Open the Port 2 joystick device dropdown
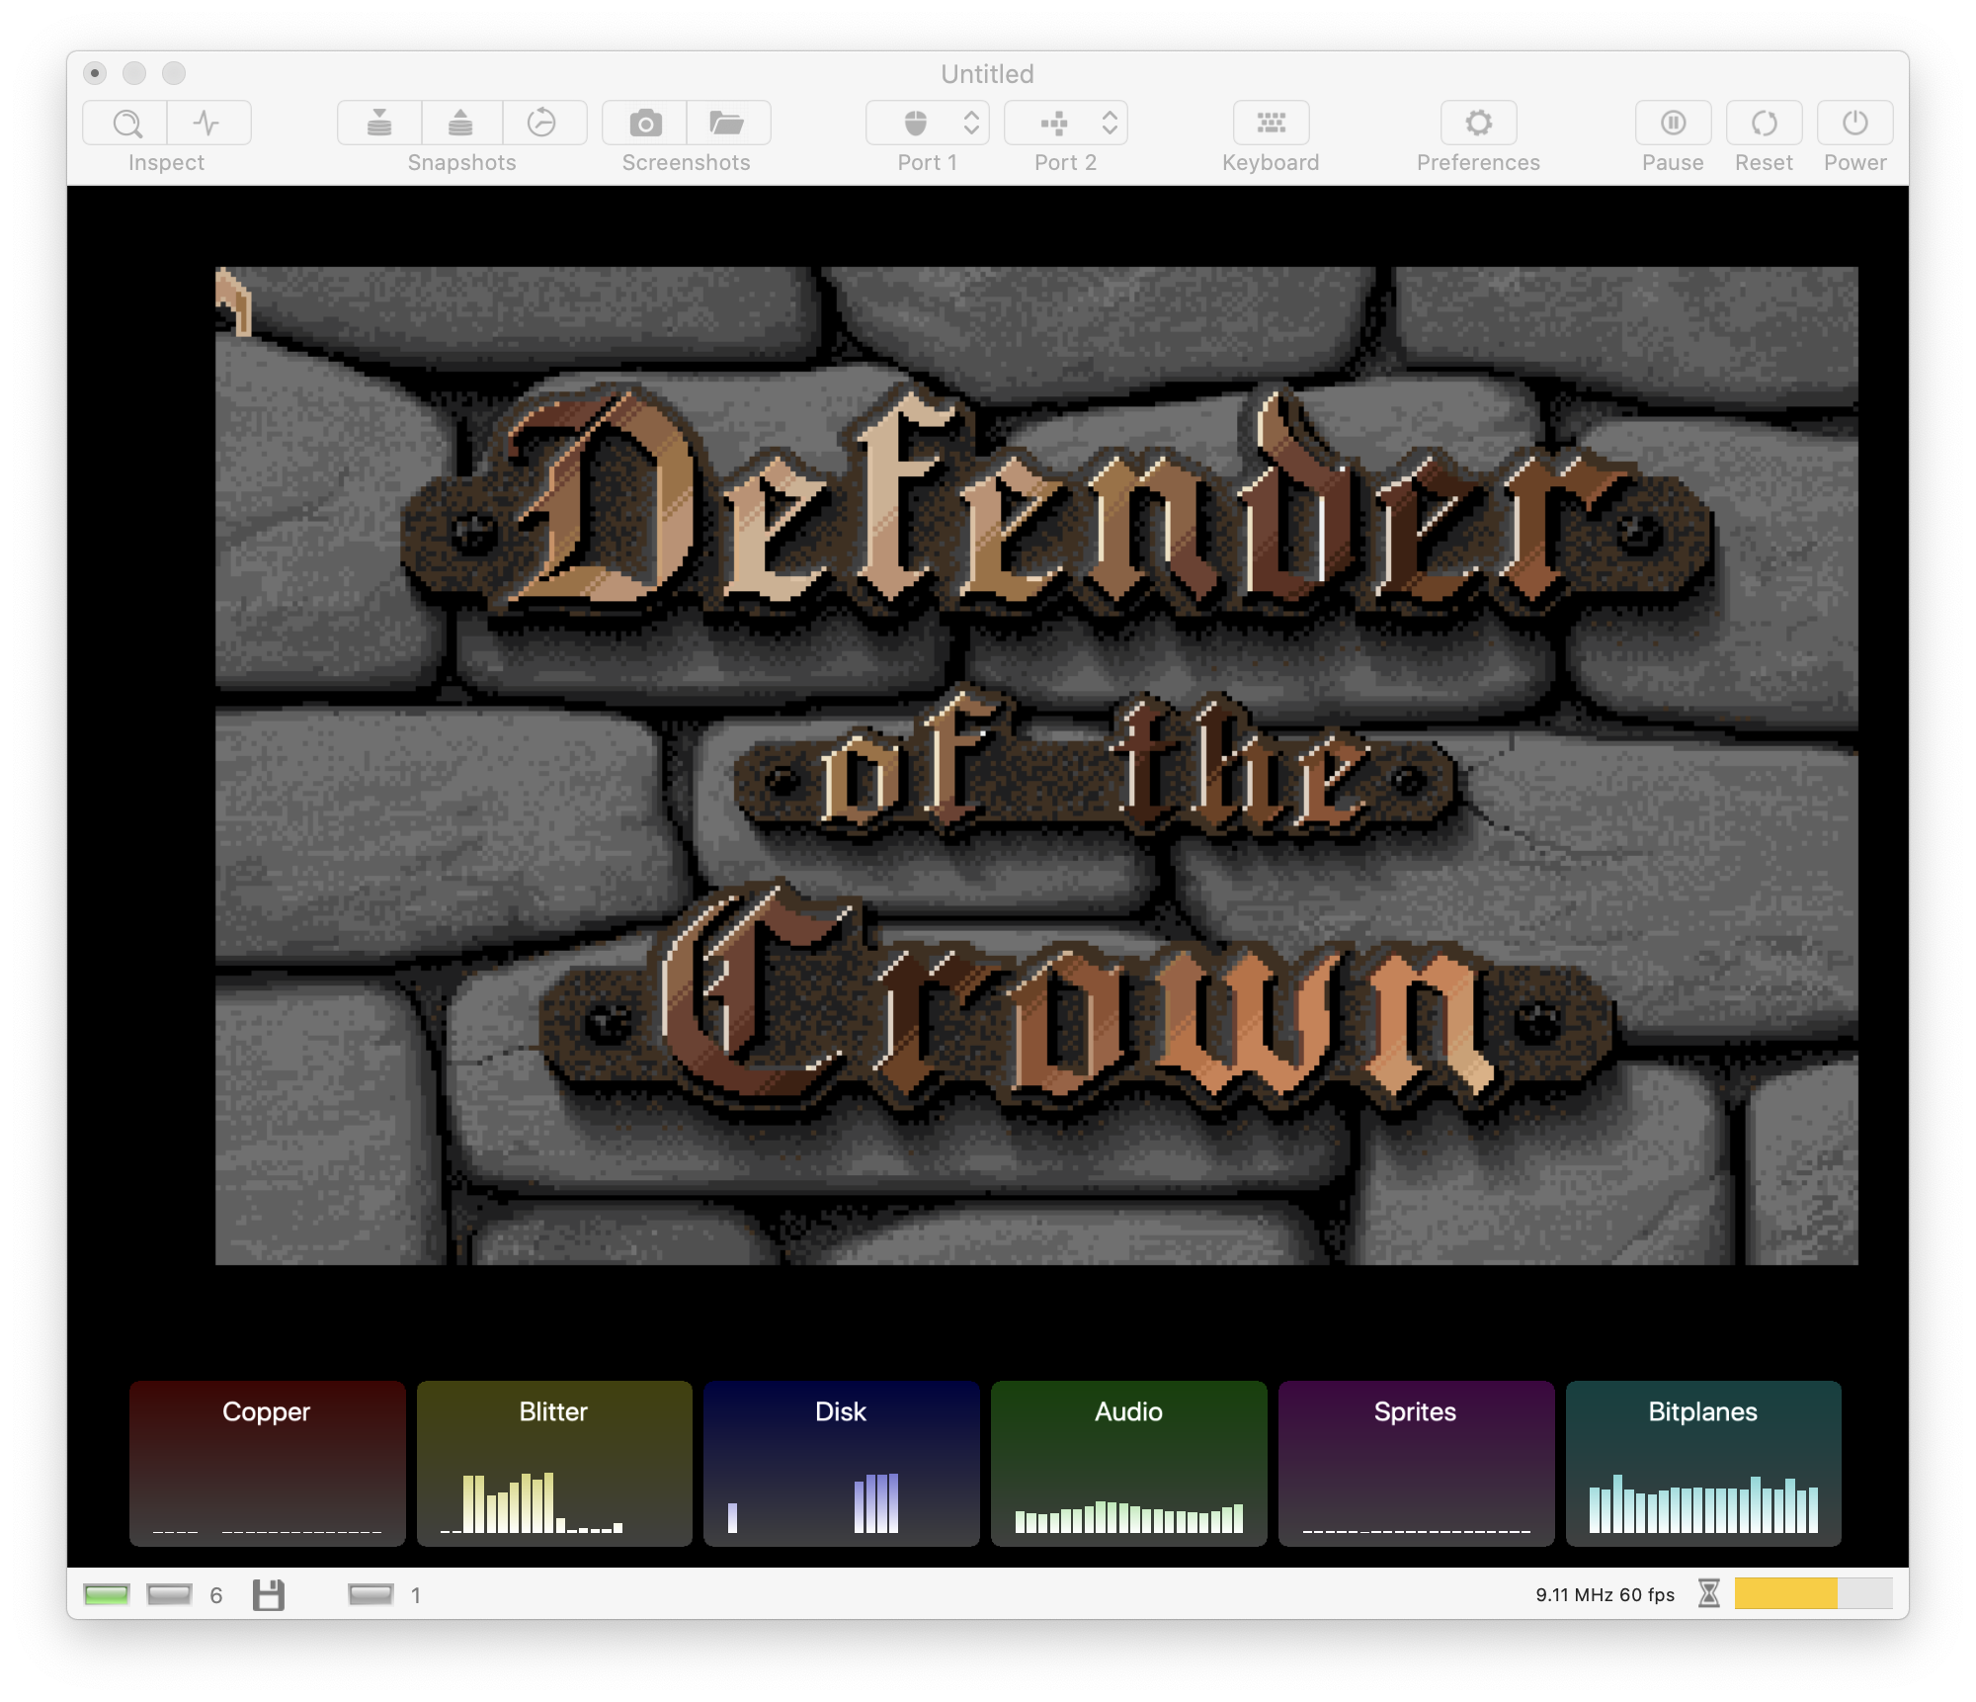 [x=1066, y=123]
